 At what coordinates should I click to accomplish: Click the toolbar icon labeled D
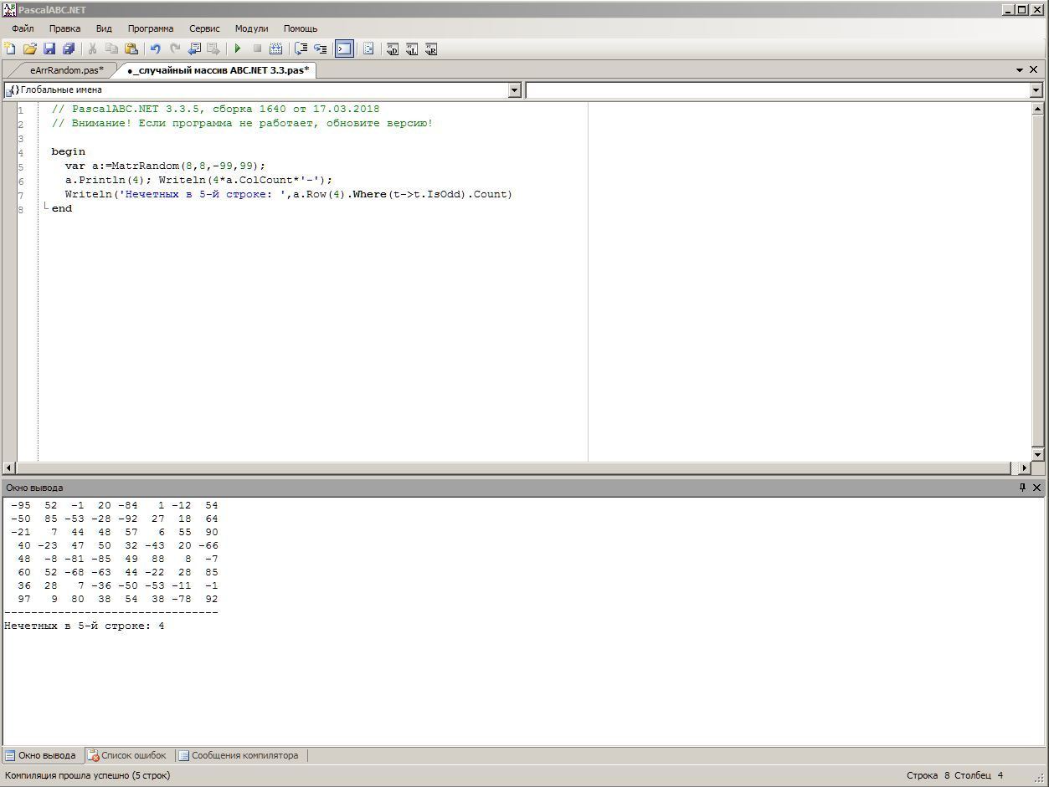393,49
